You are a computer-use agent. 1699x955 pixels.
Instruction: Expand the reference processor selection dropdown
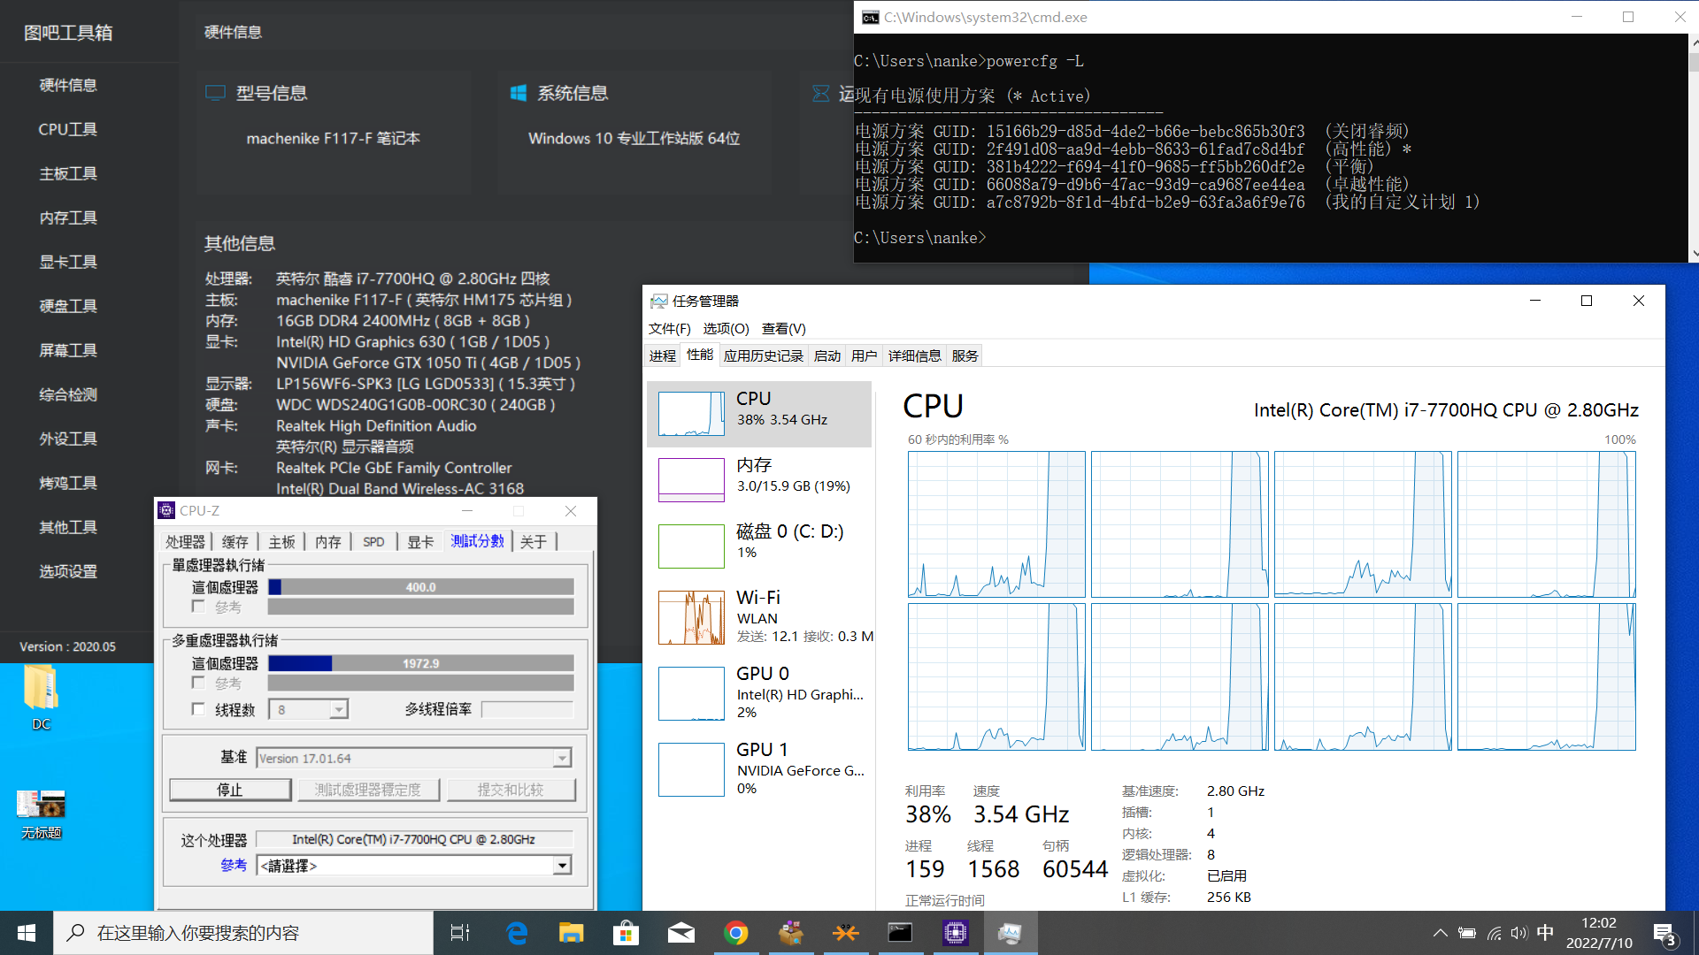562,866
